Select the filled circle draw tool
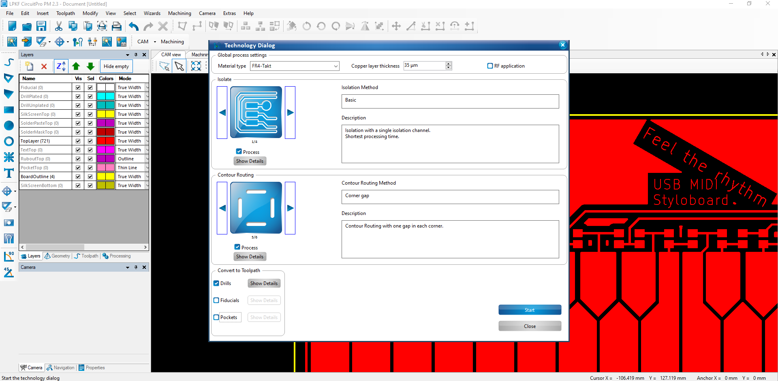Viewport: 778px width, 381px height. (x=9, y=126)
